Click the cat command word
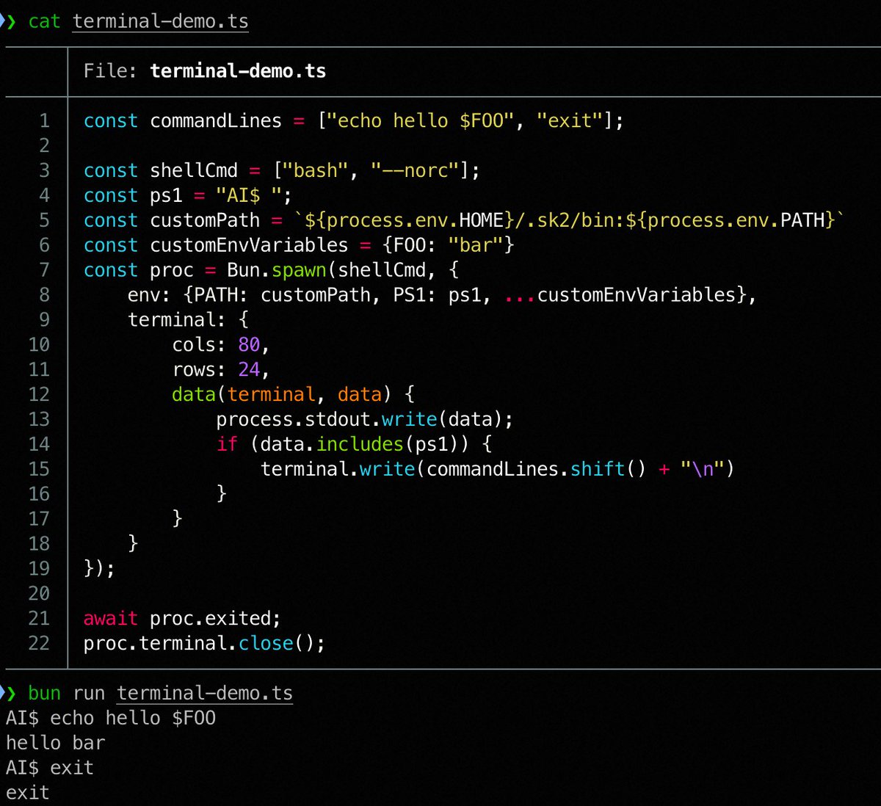The image size is (881, 806). [x=44, y=21]
